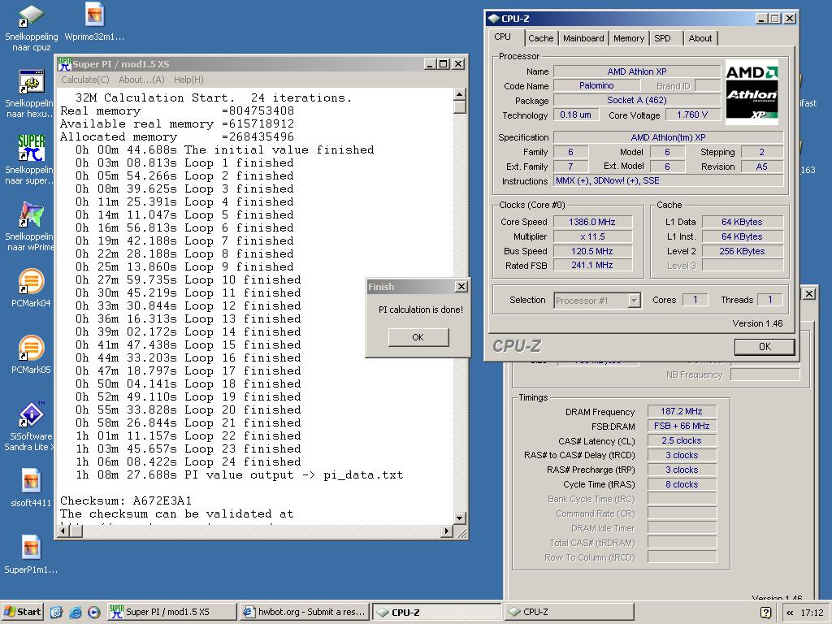
Task: Open the About...(A) menu in Super PI
Action: [x=141, y=80]
